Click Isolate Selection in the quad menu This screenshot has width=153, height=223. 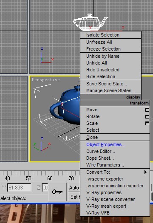(111, 35)
